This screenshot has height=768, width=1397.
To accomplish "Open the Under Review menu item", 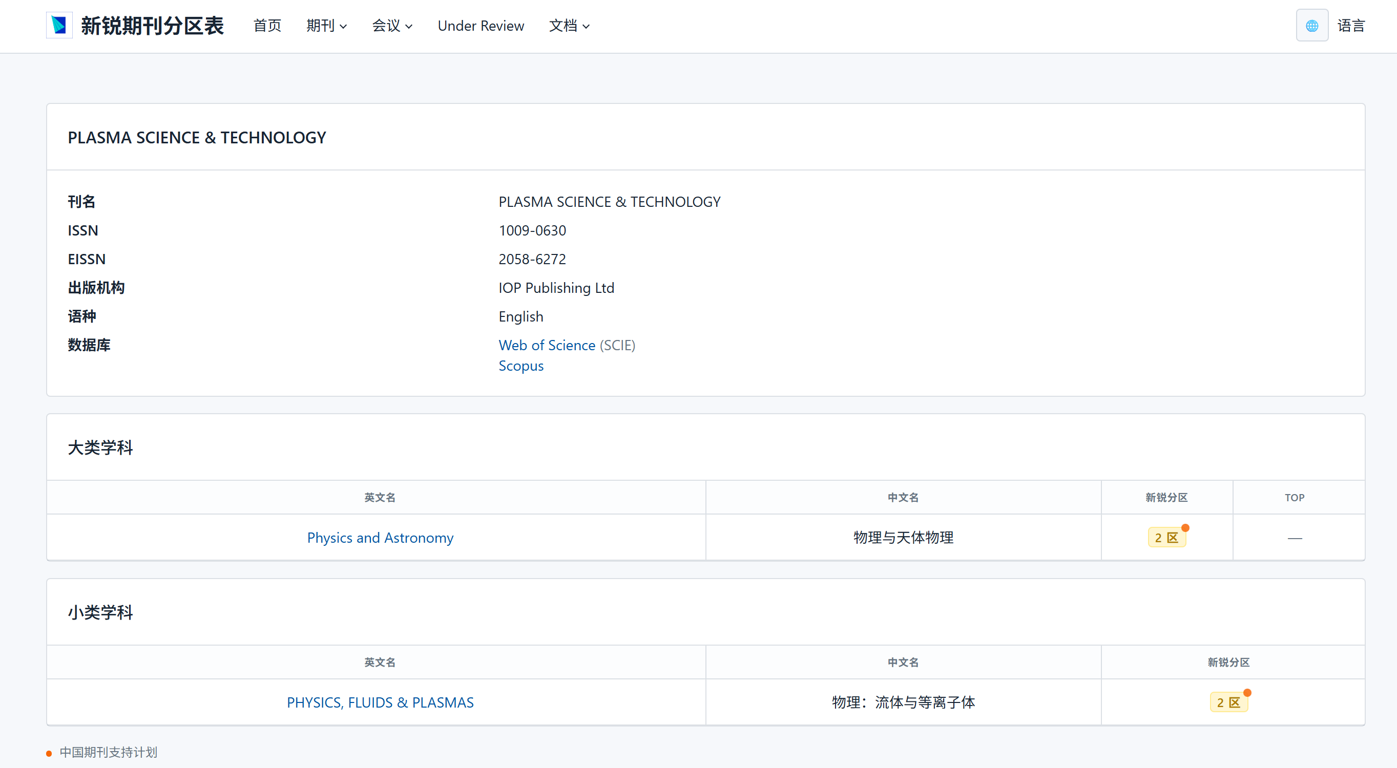I will click(x=481, y=26).
